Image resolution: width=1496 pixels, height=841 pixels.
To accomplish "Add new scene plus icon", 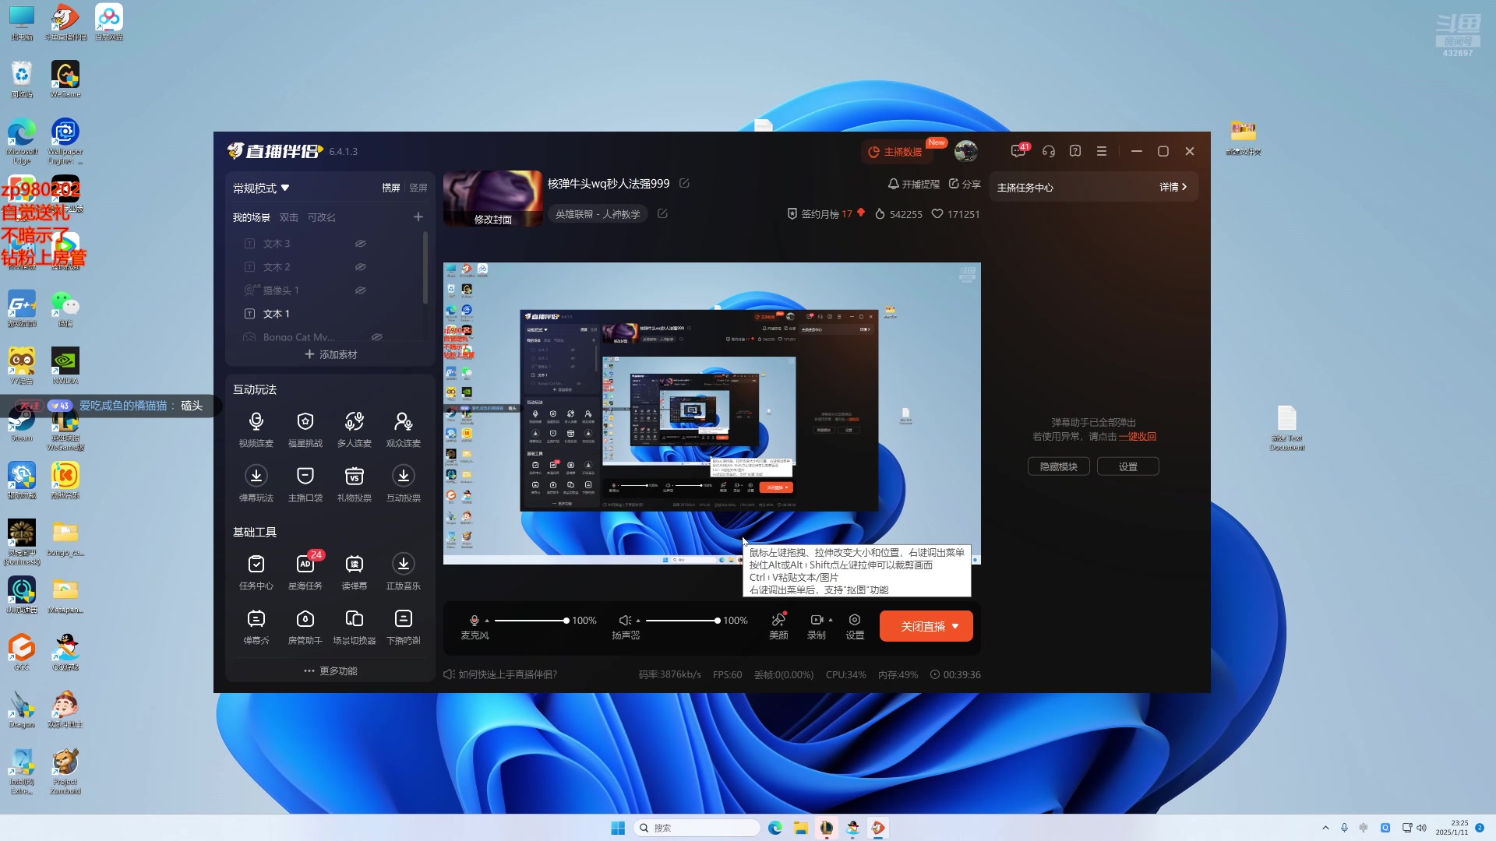I will click(418, 217).
